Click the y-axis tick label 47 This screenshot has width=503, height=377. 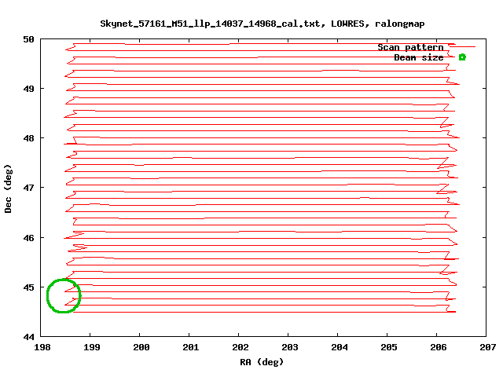28,188
